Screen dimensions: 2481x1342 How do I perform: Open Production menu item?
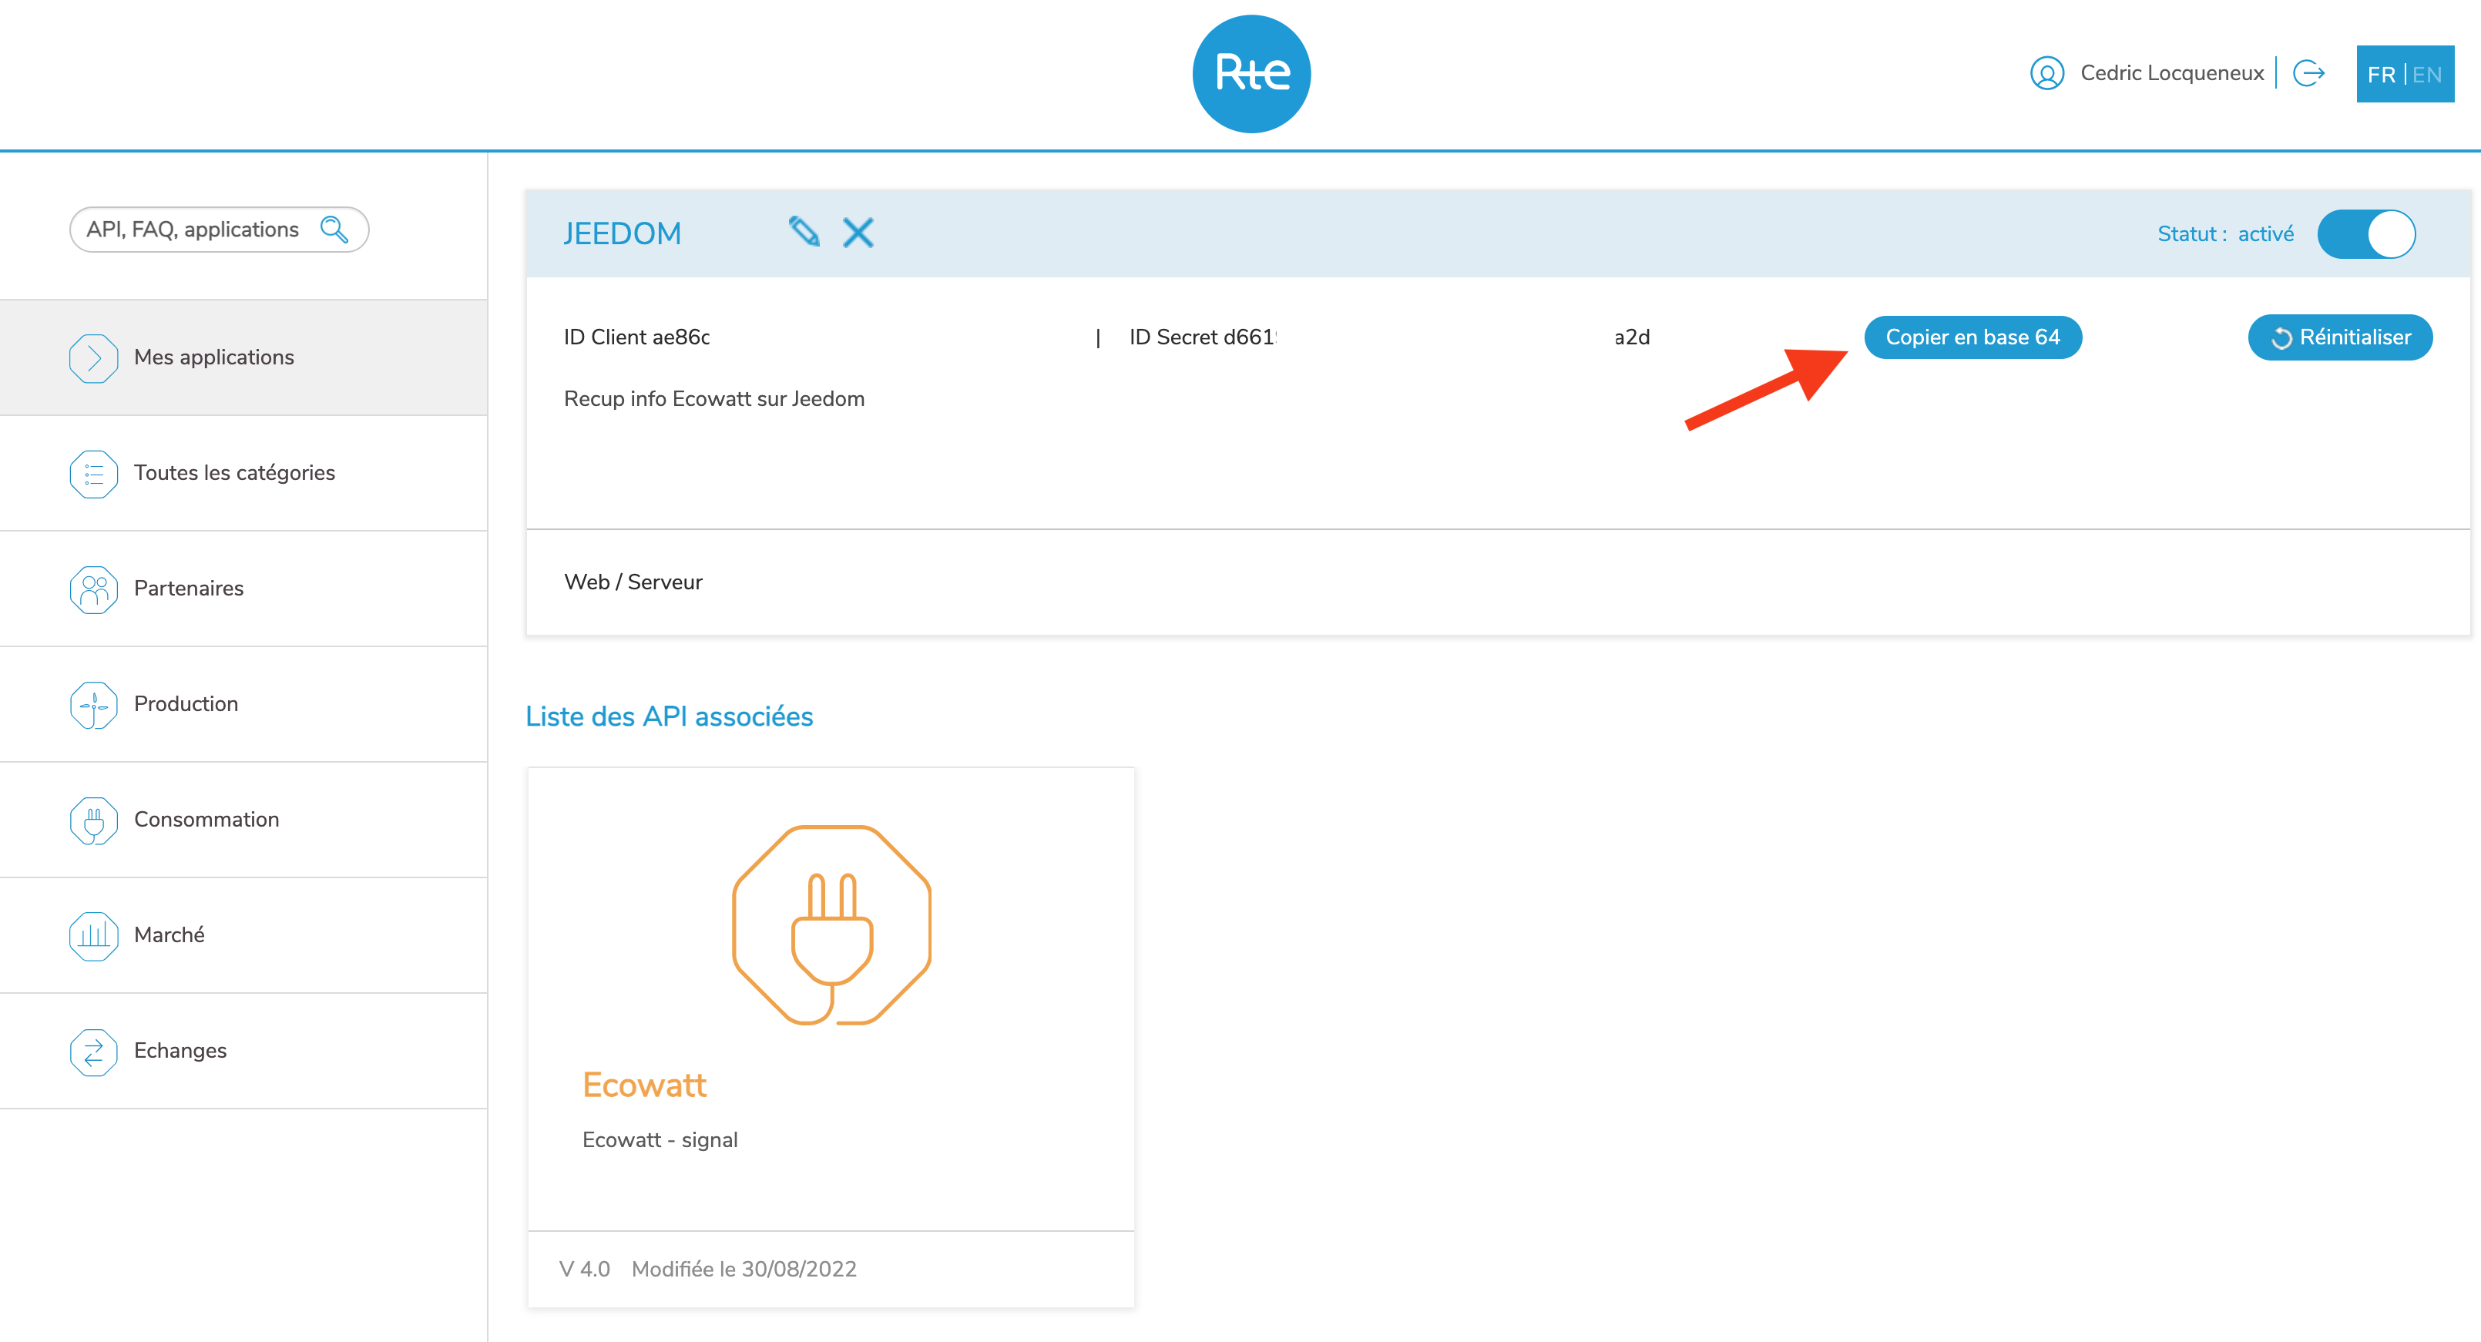(243, 703)
